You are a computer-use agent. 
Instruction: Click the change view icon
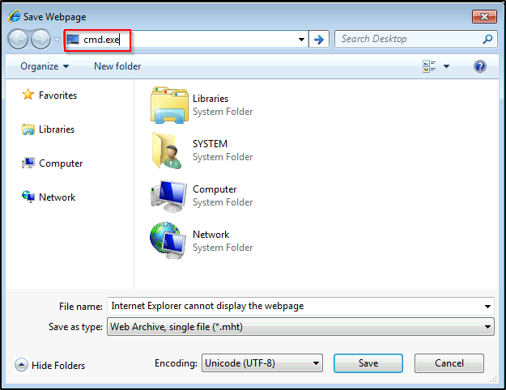tap(429, 66)
